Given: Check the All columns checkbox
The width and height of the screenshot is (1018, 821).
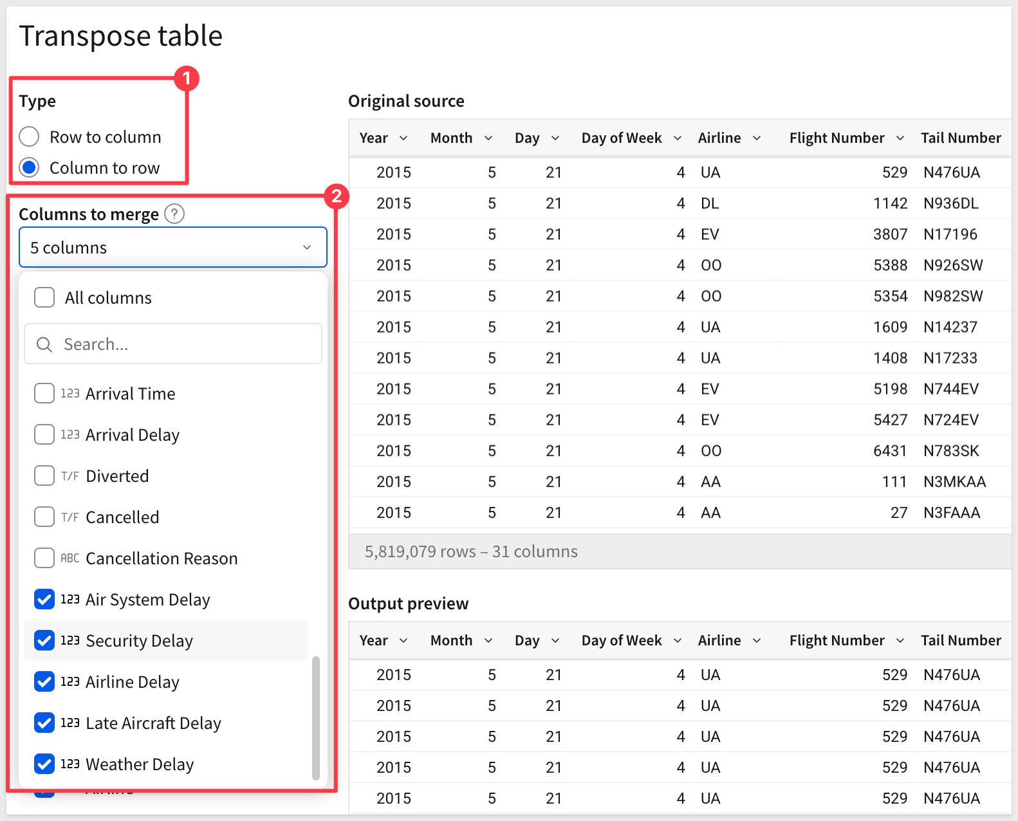Looking at the screenshot, I should [x=44, y=298].
